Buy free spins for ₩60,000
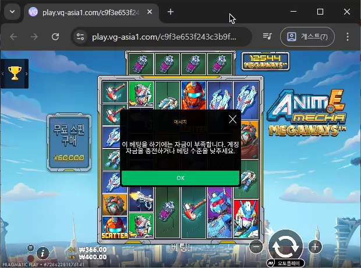Viewport: 361px width, 268px height. tap(69, 142)
